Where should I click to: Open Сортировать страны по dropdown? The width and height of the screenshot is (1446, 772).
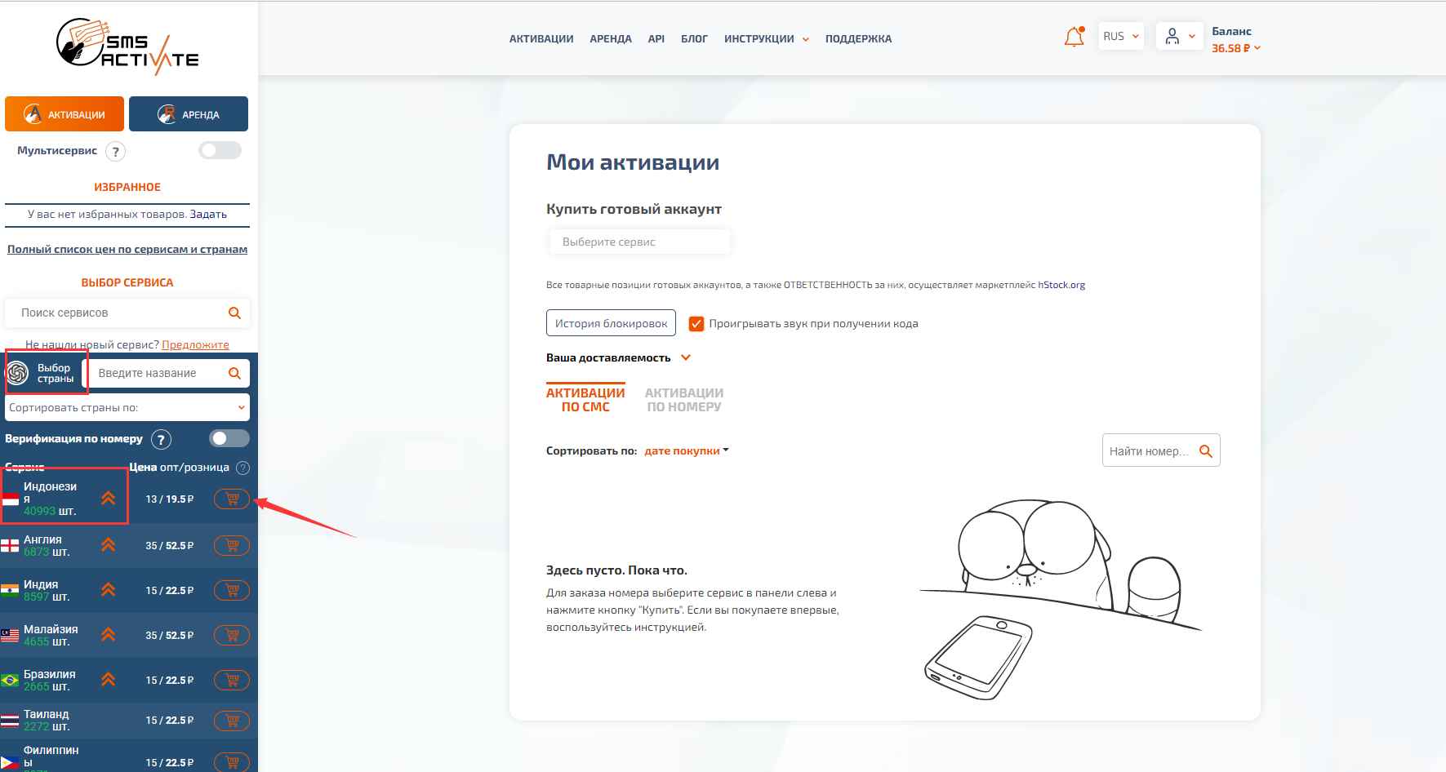[127, 407]
